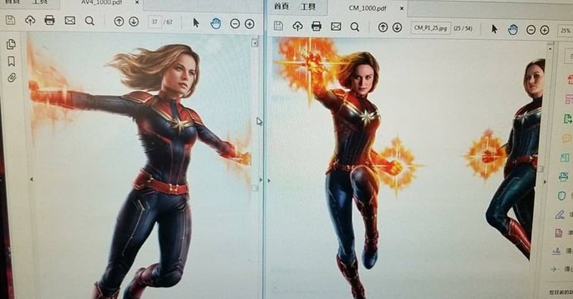Collapse the left navigation pane arrow
Viewport: 573px width, 299px height.
click(31, 179)
